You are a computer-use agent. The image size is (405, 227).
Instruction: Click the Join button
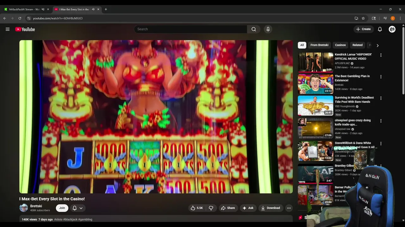(x=62, y=208)
